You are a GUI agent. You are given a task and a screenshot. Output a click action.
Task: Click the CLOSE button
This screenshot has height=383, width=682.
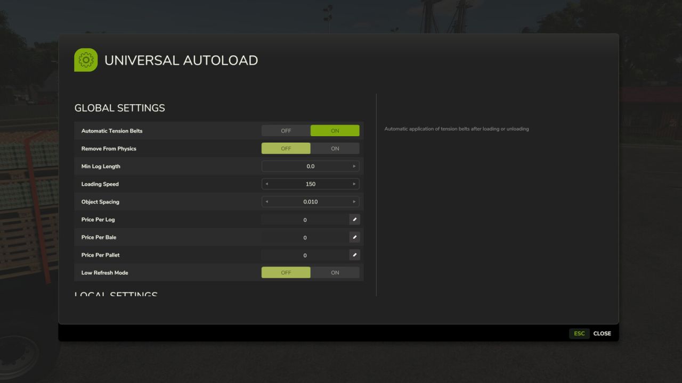click(x=602, y=334)
